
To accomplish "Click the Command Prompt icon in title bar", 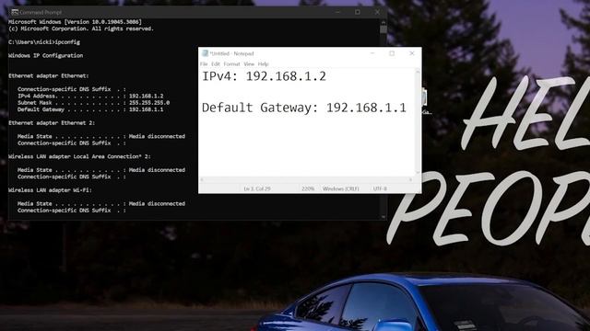I will point(15,12).
